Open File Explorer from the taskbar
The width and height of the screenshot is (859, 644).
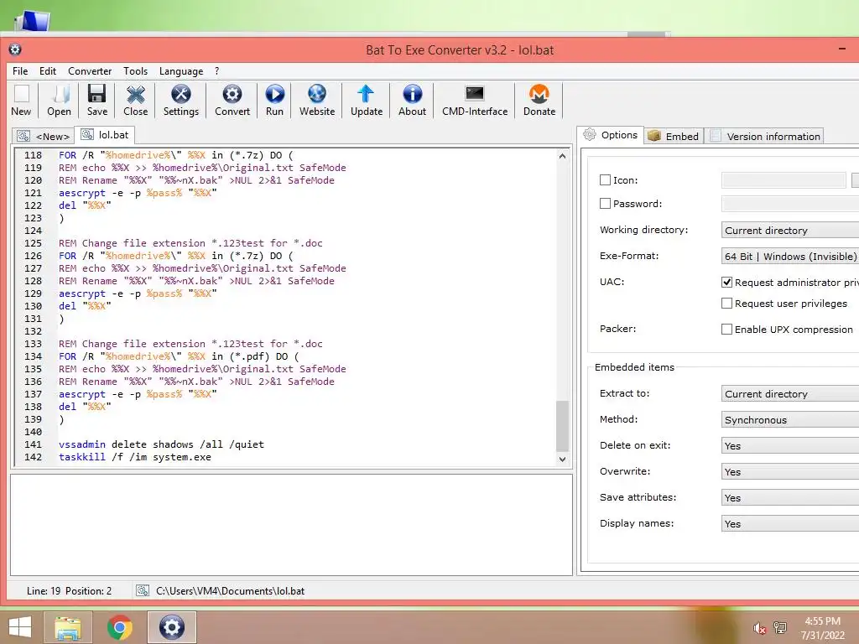[68, 627]
